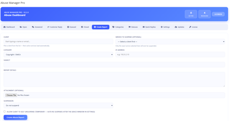Click the Licensed badge
Viewport: 230px width, 121px height.
pos(218,14)
